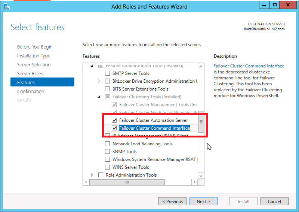Screen dimensions: 299x212
Task: Click the features list scroll-down arrow
Action: [x=201, y=175]
